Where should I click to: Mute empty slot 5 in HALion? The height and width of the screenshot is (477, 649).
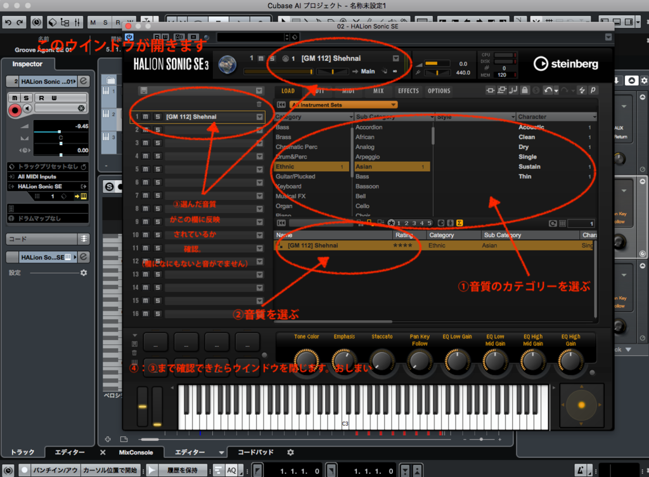pyautogui.click(x=146, y=169)
